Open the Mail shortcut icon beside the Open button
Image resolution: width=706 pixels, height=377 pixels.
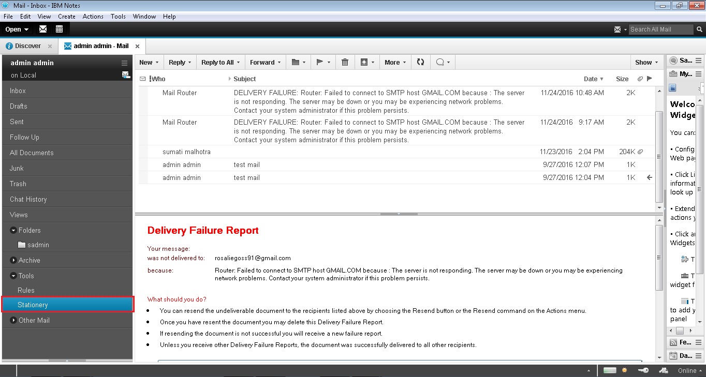click(43, 29)
